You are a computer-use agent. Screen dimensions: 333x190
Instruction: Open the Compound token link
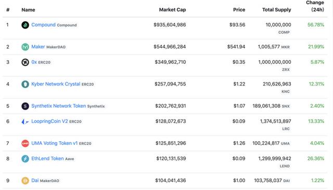[x=43, y=25]
